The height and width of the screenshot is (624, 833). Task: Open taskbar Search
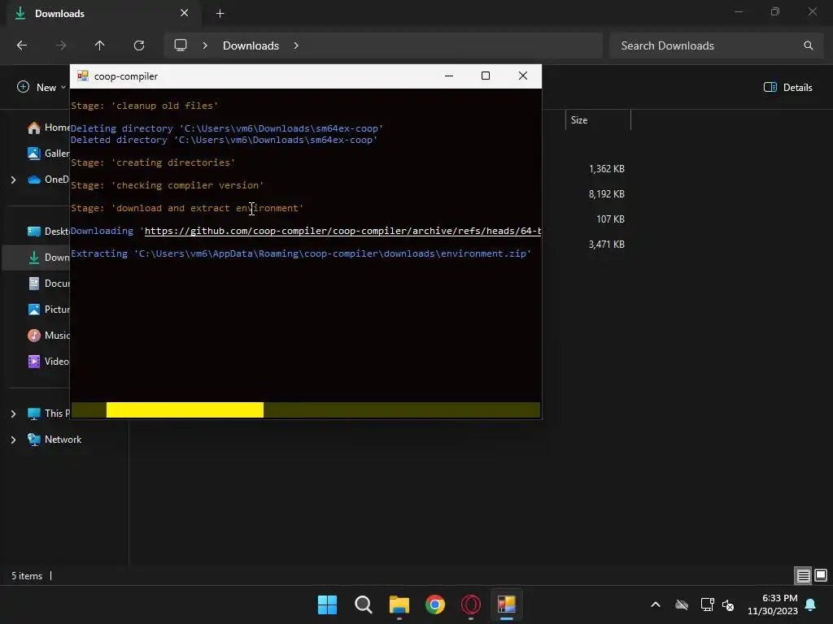[x=364, y=604]
